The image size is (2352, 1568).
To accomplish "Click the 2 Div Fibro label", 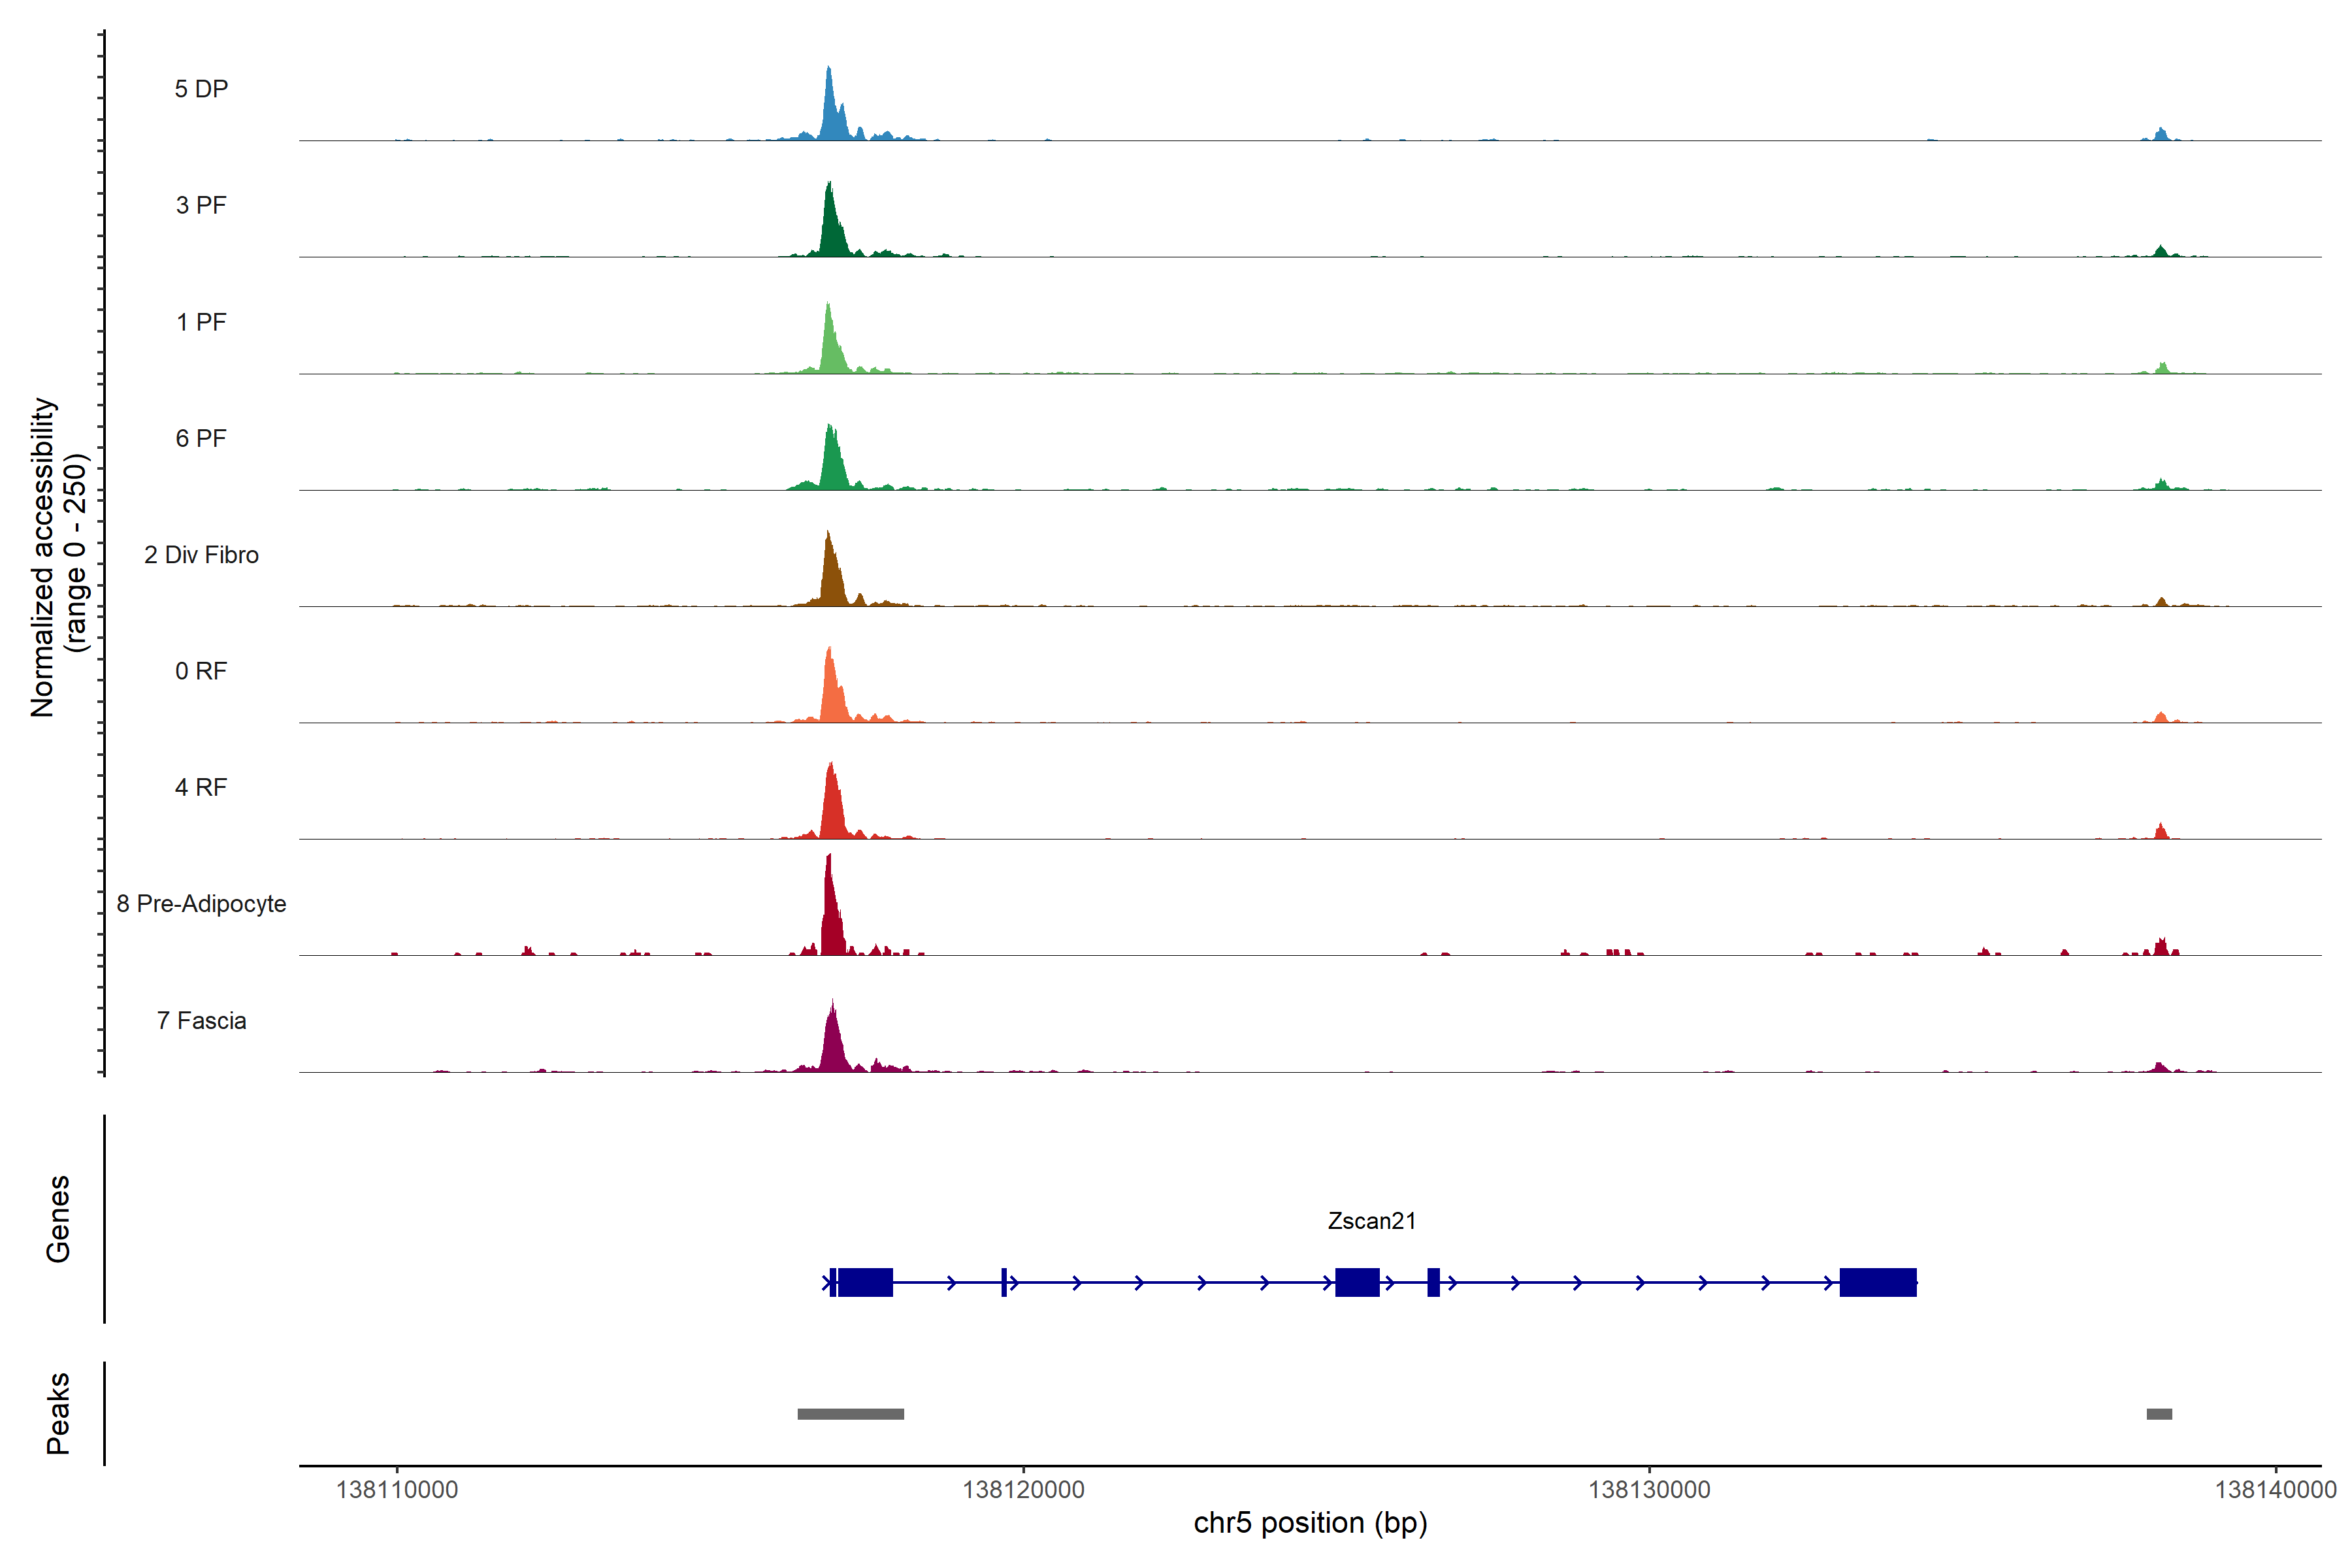I will tap(201, 554).
